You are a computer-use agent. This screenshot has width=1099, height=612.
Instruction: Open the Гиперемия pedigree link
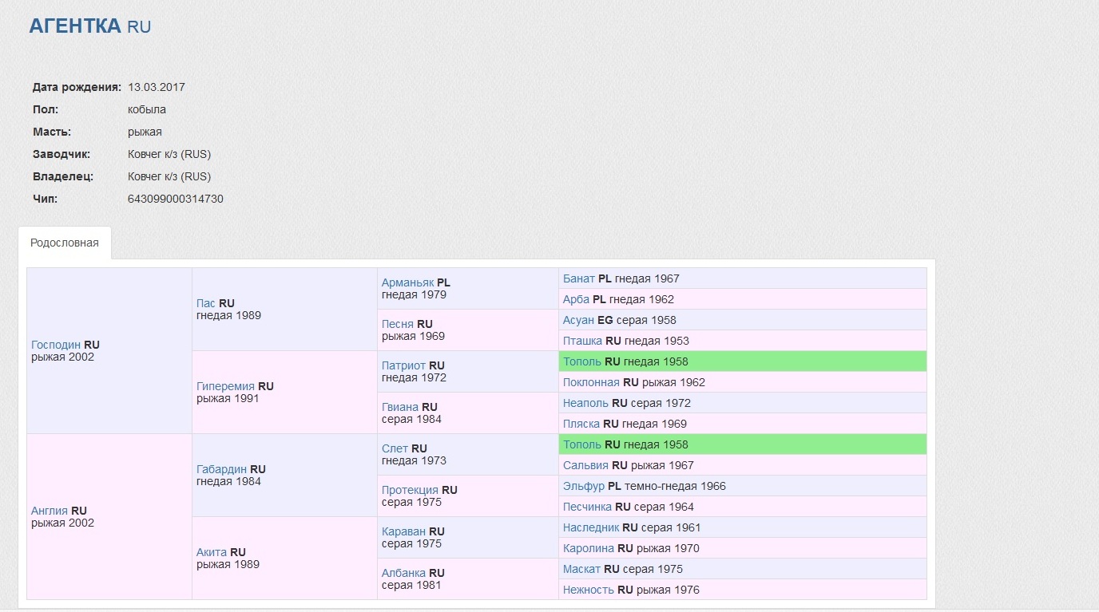tap(225, 386)
